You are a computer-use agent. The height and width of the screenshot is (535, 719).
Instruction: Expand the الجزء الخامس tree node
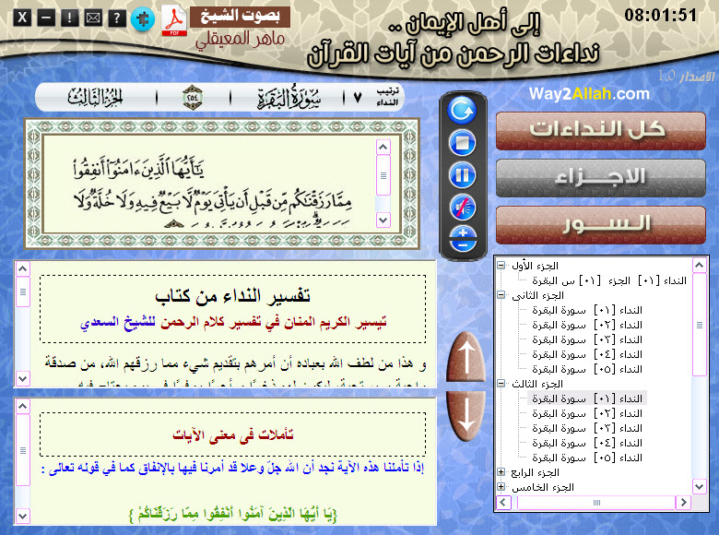[x=501, y=486]
